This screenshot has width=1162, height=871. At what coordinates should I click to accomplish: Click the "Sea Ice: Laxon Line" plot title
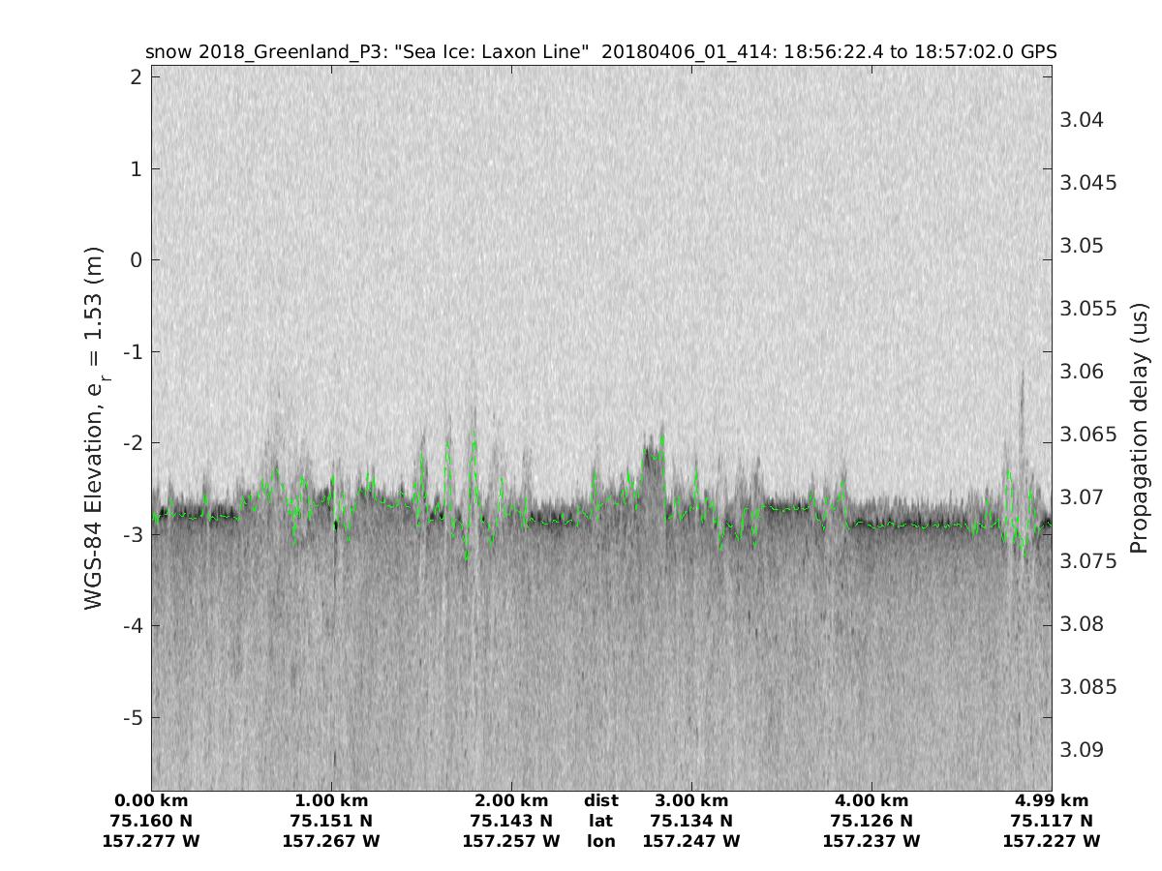[600, 51]
